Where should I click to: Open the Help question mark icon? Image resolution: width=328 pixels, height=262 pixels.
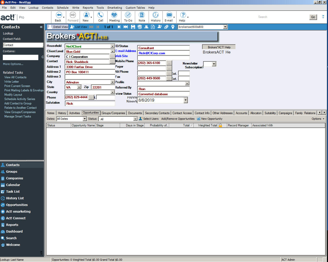tap(183, 15)
